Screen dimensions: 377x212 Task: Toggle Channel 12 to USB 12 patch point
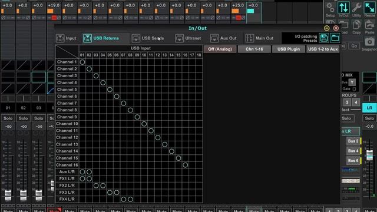pyautogui.click(x=158, y=137)
